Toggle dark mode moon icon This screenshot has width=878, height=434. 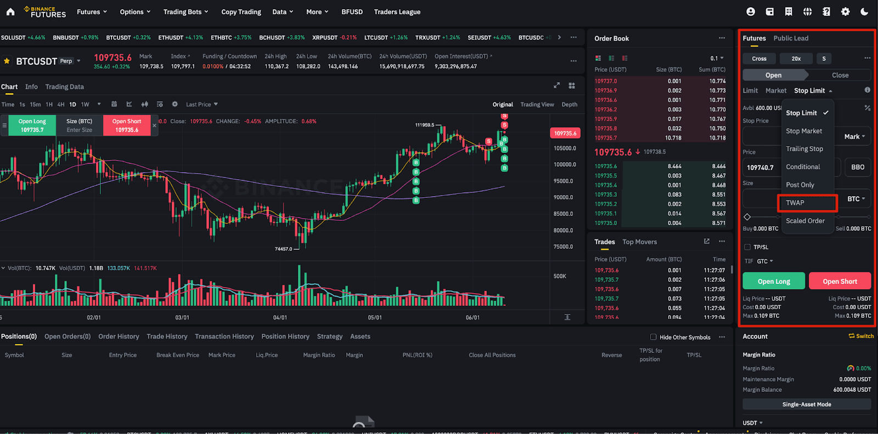click(864, 12)
